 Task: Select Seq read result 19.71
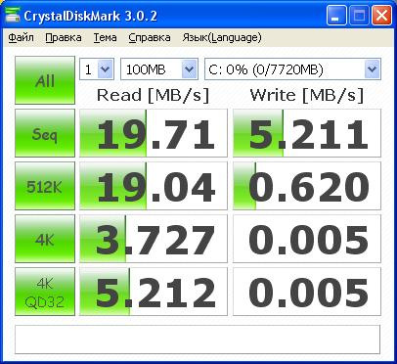[x=154, y=133]
